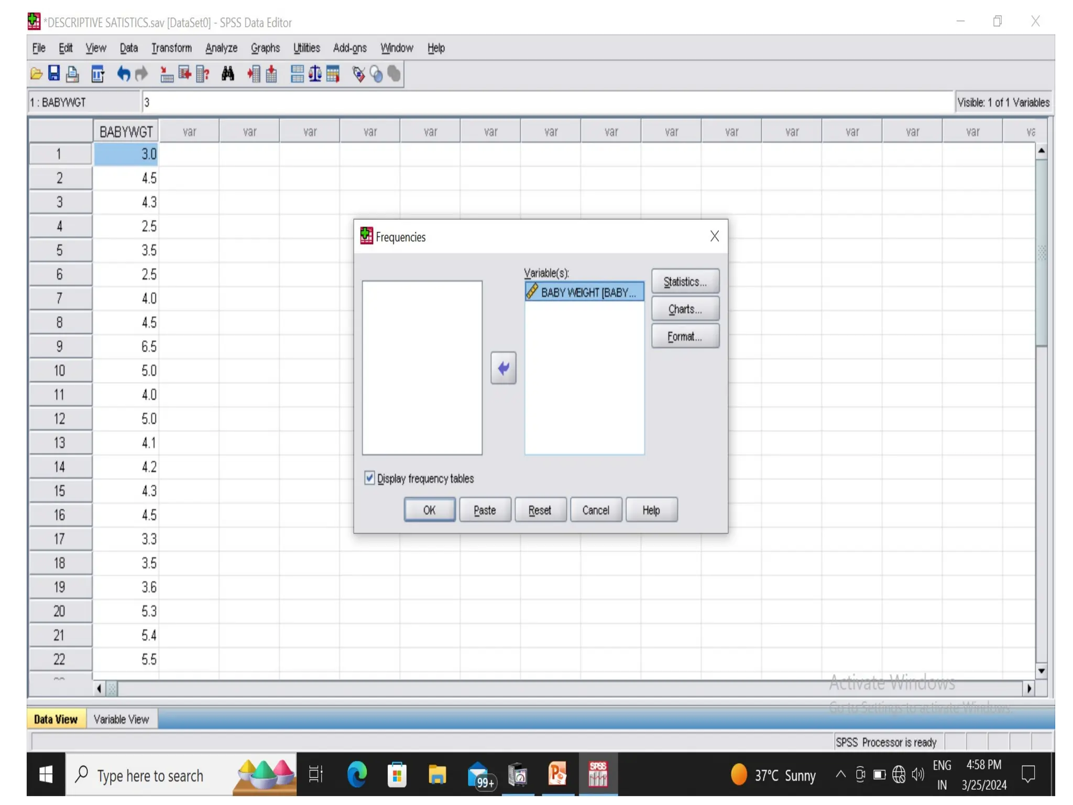The height and width of the screenshot is (805, 1073).
Task: Click the Open file folder icon
Action: point(36,74)
